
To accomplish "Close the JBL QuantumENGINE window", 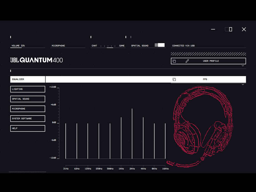I will tap(244, 29).
